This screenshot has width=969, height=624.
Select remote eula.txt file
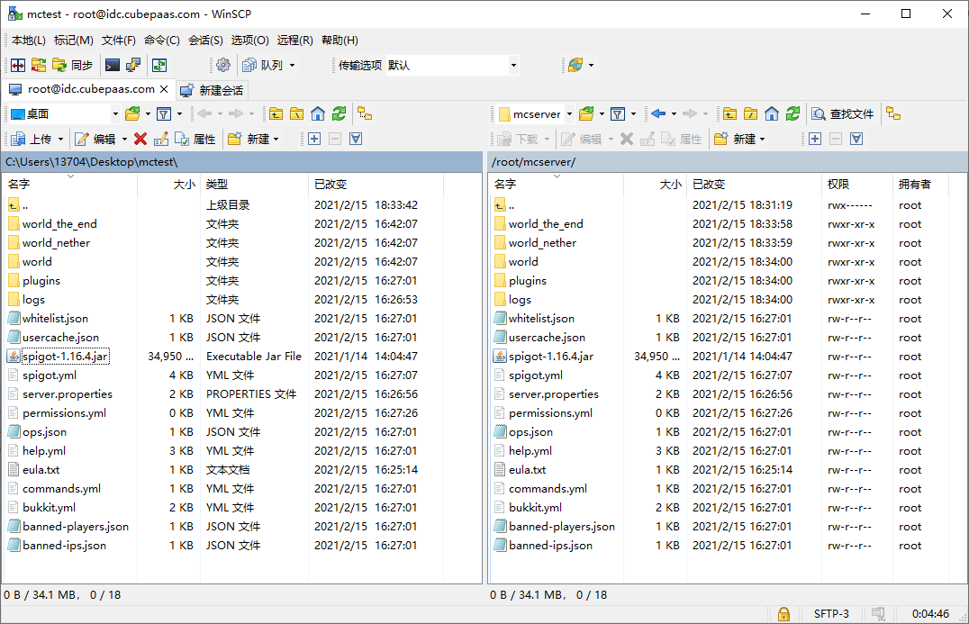(x=528, y=469)
